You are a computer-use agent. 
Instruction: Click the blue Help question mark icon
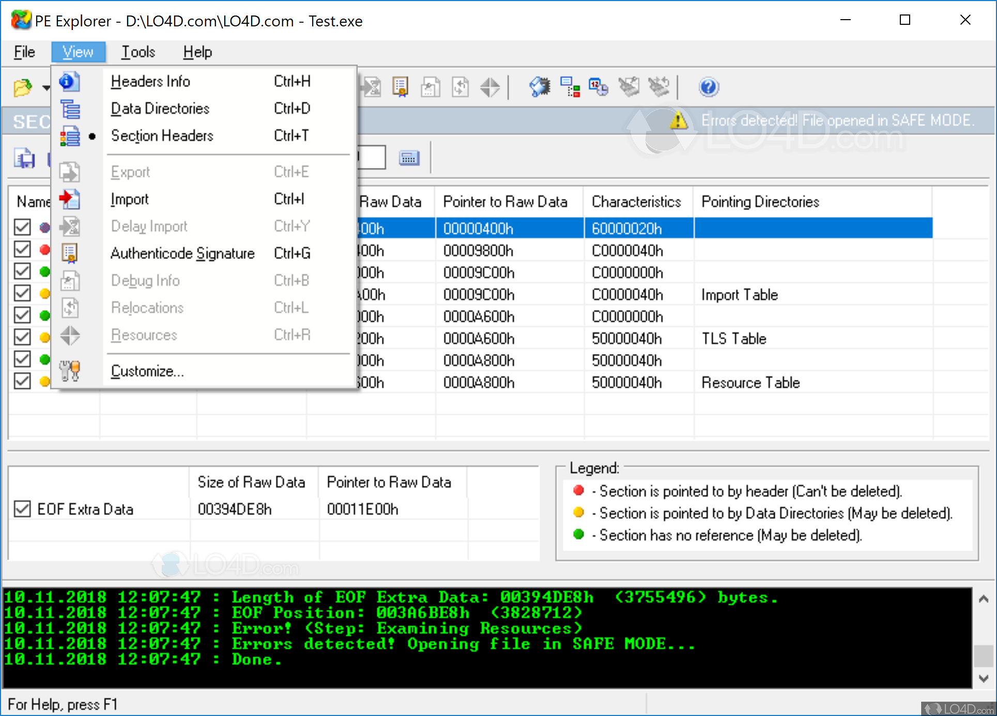click(x=708, y=87)
